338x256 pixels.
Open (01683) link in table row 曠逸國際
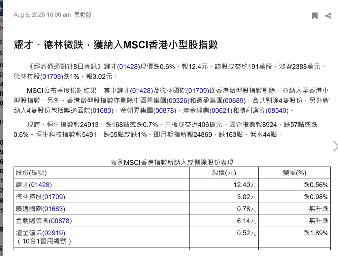click(54, 209)
